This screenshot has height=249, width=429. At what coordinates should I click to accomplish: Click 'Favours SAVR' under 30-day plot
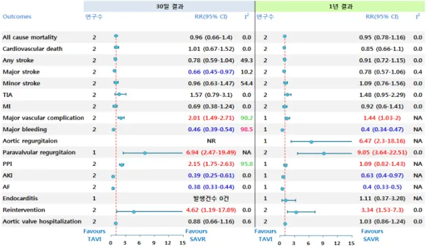pos(197,235)
